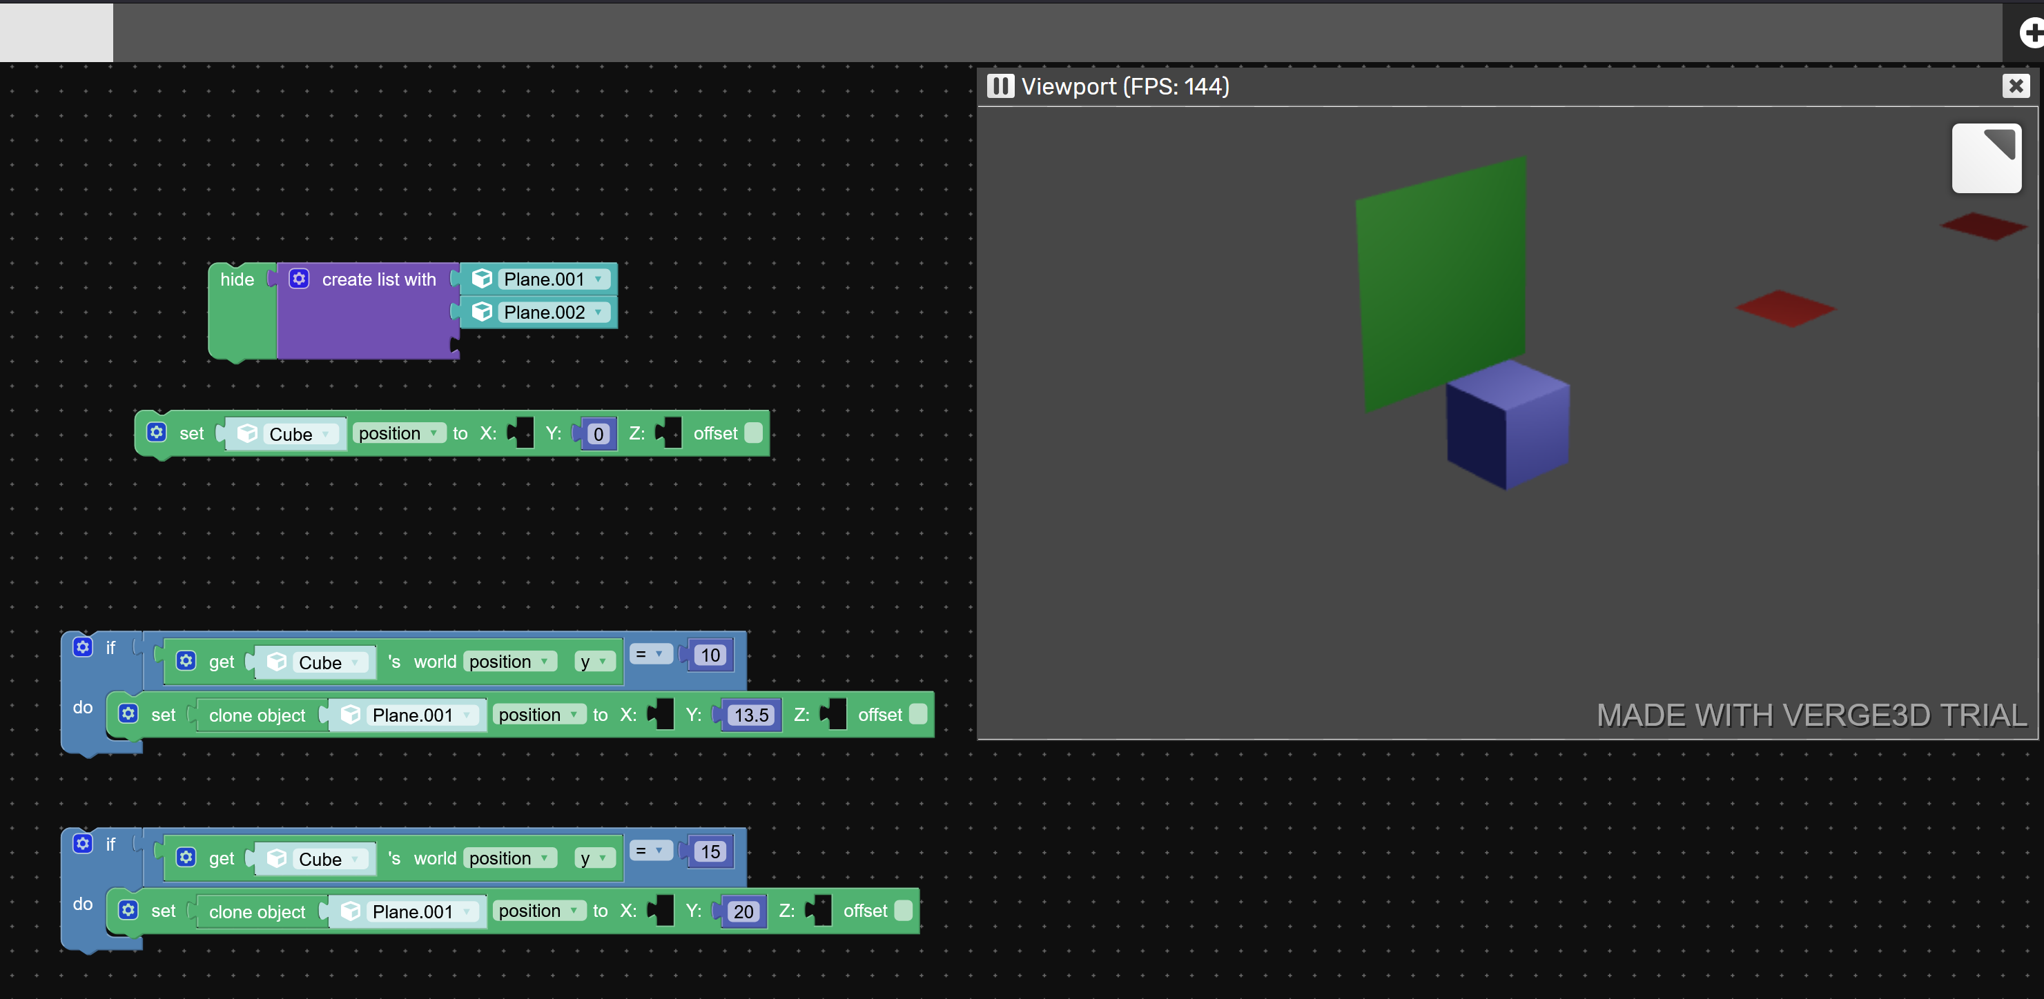
Task: Select the white tab at top left
Action: (x=55, y=32)
